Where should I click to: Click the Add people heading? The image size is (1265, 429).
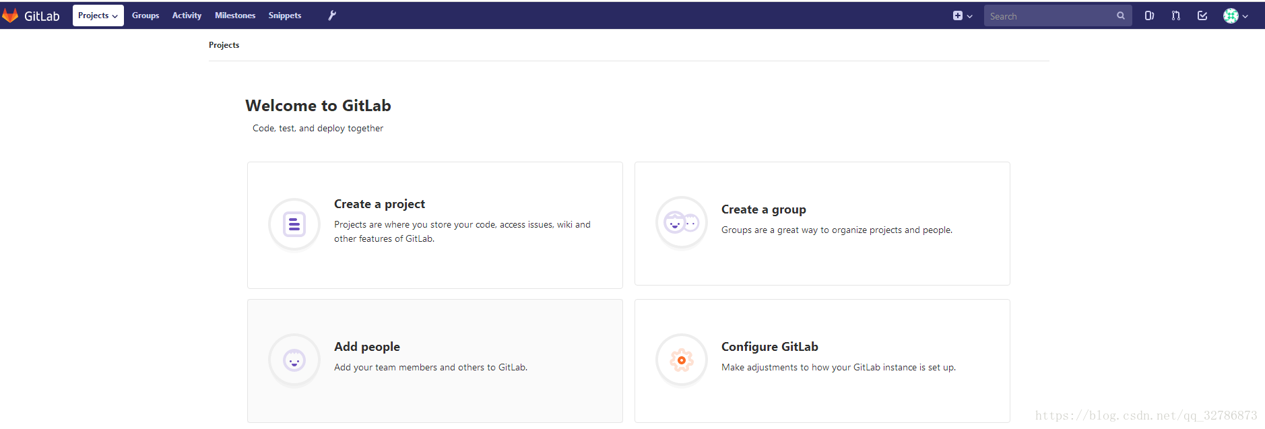click(367, 347)
